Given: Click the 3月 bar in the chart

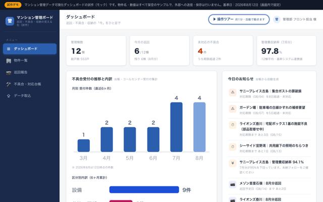Looking at the screenshot, I should click(x=84, y=145).
